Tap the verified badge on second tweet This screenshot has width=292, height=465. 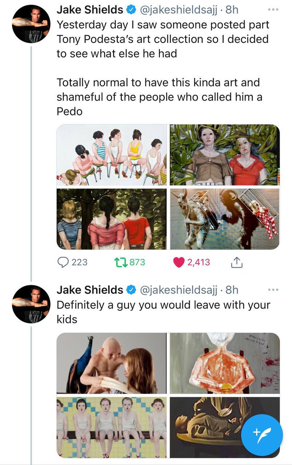point(131,290)
